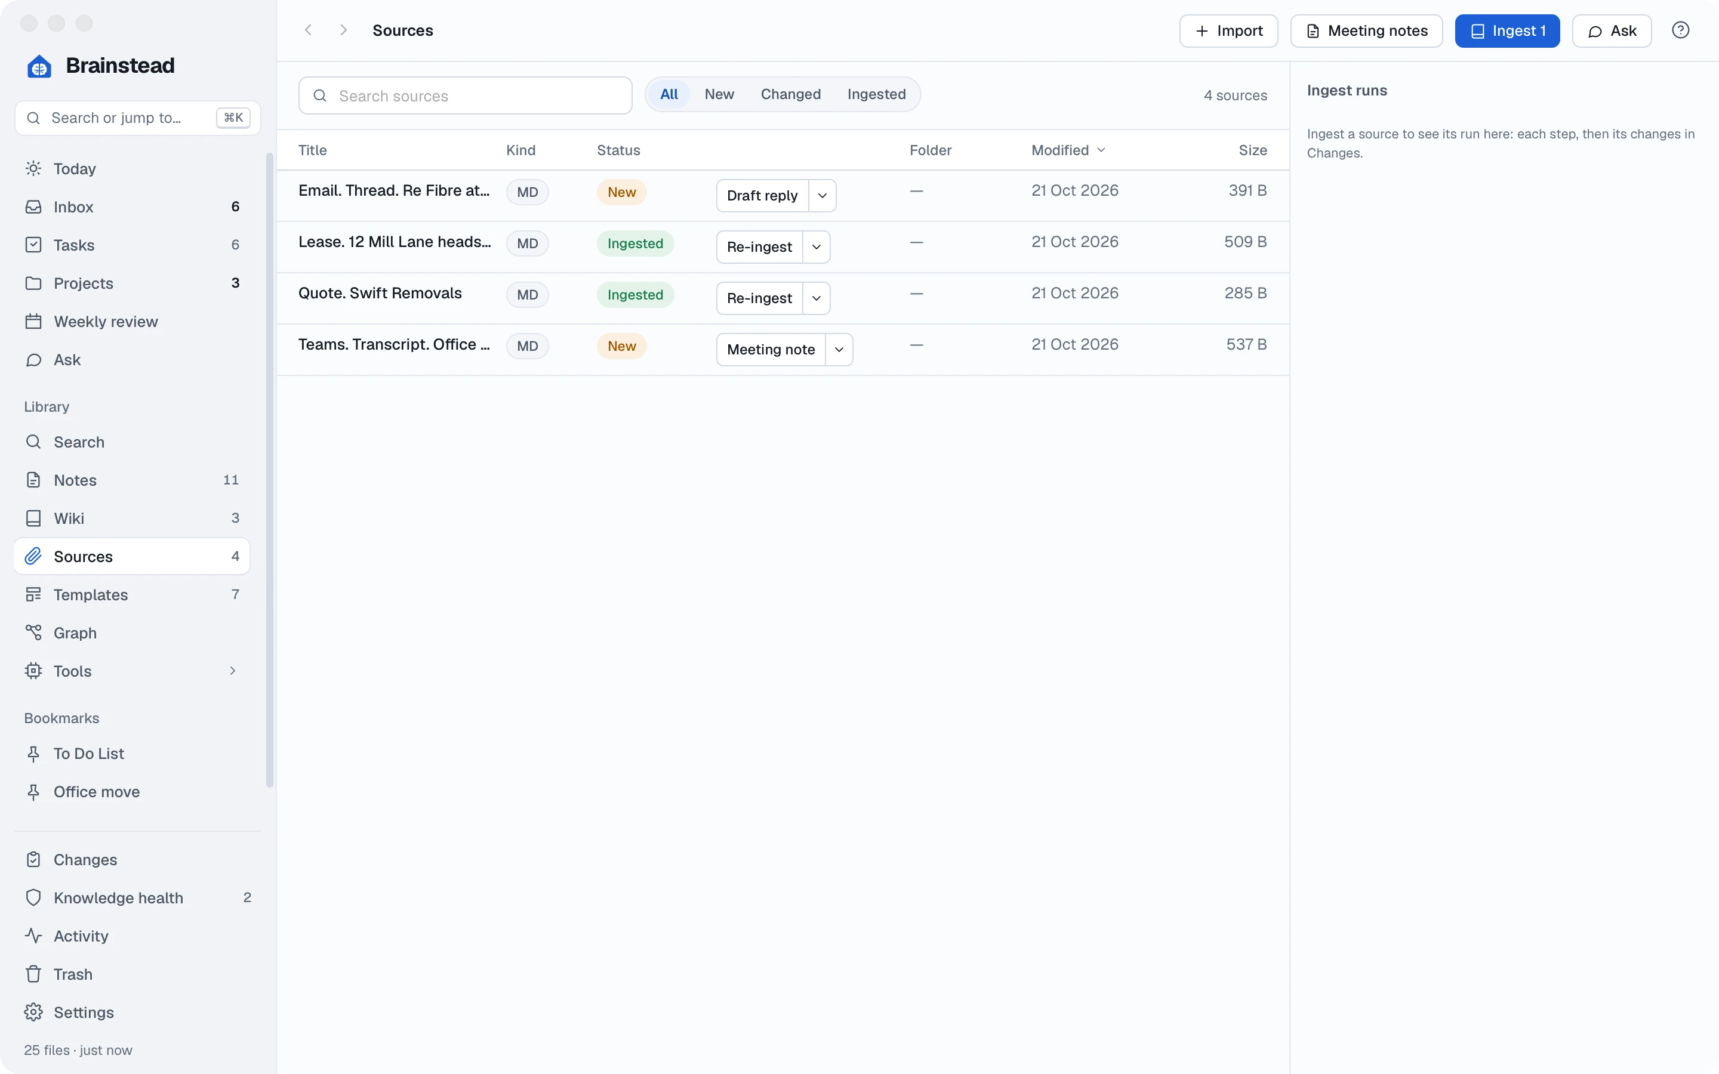This screenshot has height=1074, width=1719.
Task: Go back with the left arrow
Action: click(x=308, y=30)
